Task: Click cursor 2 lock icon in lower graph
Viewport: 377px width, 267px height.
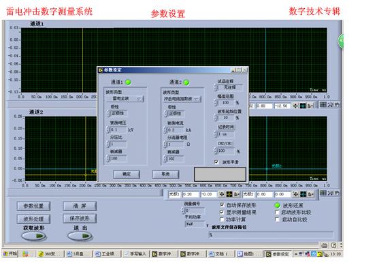Action: click(310, 194)
